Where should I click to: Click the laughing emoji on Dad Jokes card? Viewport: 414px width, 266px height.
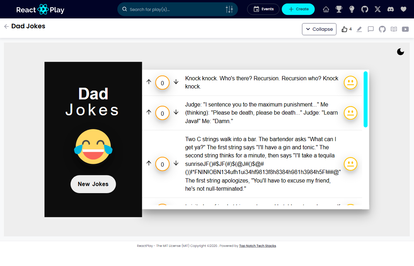coord(93,146)
